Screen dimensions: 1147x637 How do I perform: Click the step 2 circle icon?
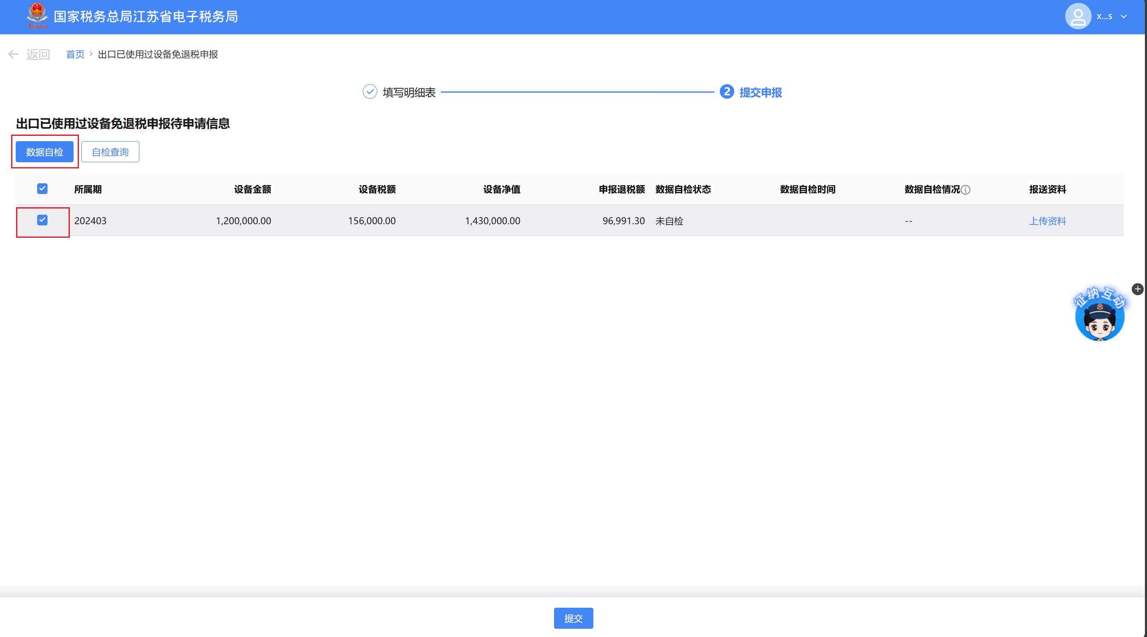click(727, 92)
